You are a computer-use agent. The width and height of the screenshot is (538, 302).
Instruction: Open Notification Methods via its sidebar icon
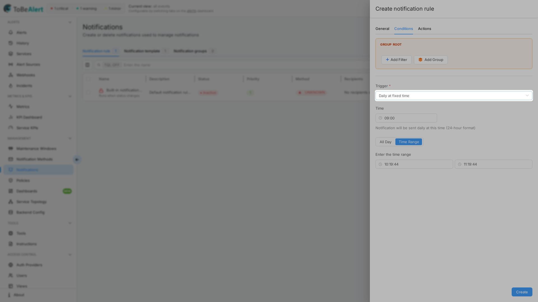(11, 159)
